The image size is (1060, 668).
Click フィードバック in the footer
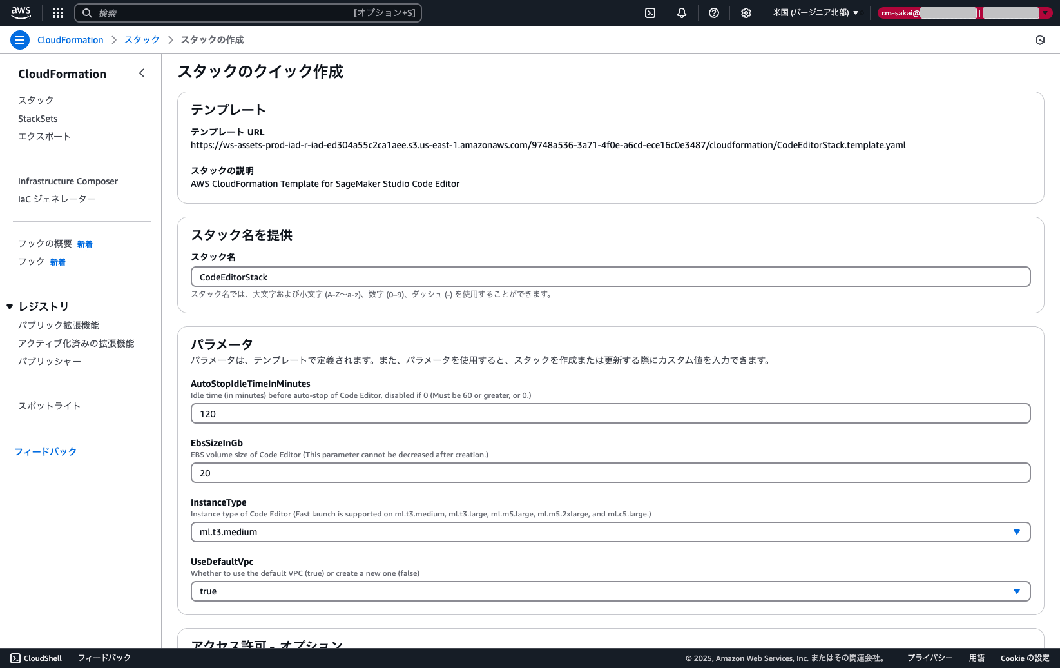click(104, 658)
